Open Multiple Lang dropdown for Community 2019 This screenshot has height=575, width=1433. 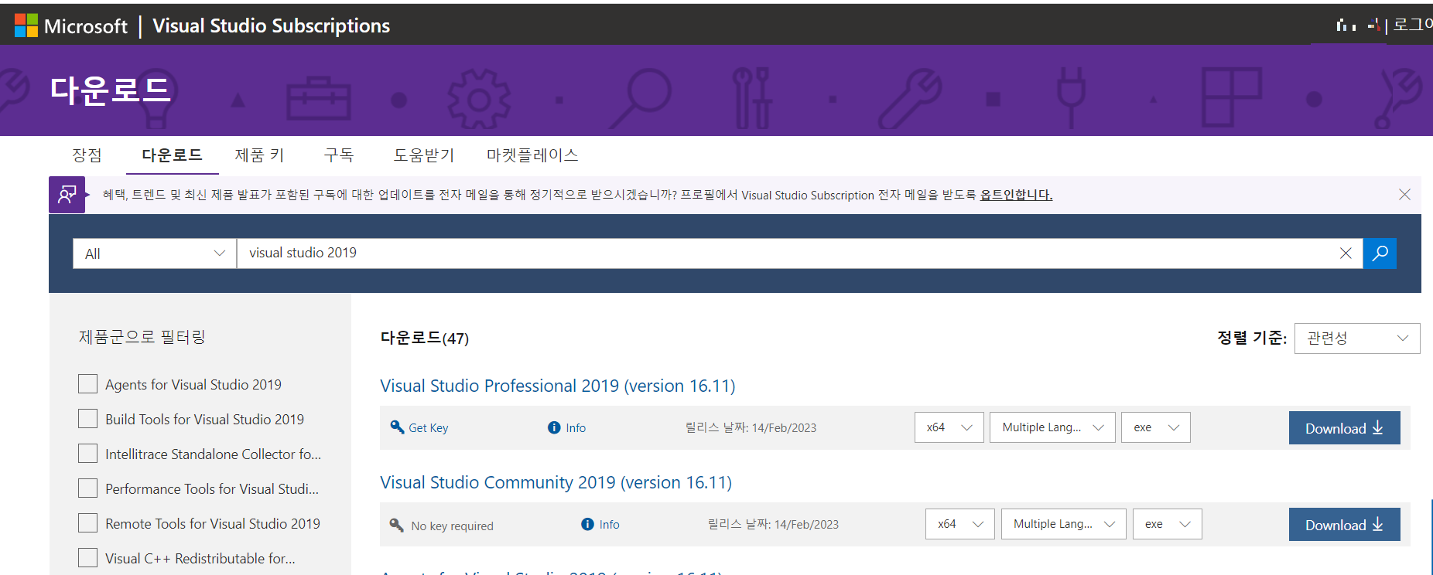(x=1064, y=524)
